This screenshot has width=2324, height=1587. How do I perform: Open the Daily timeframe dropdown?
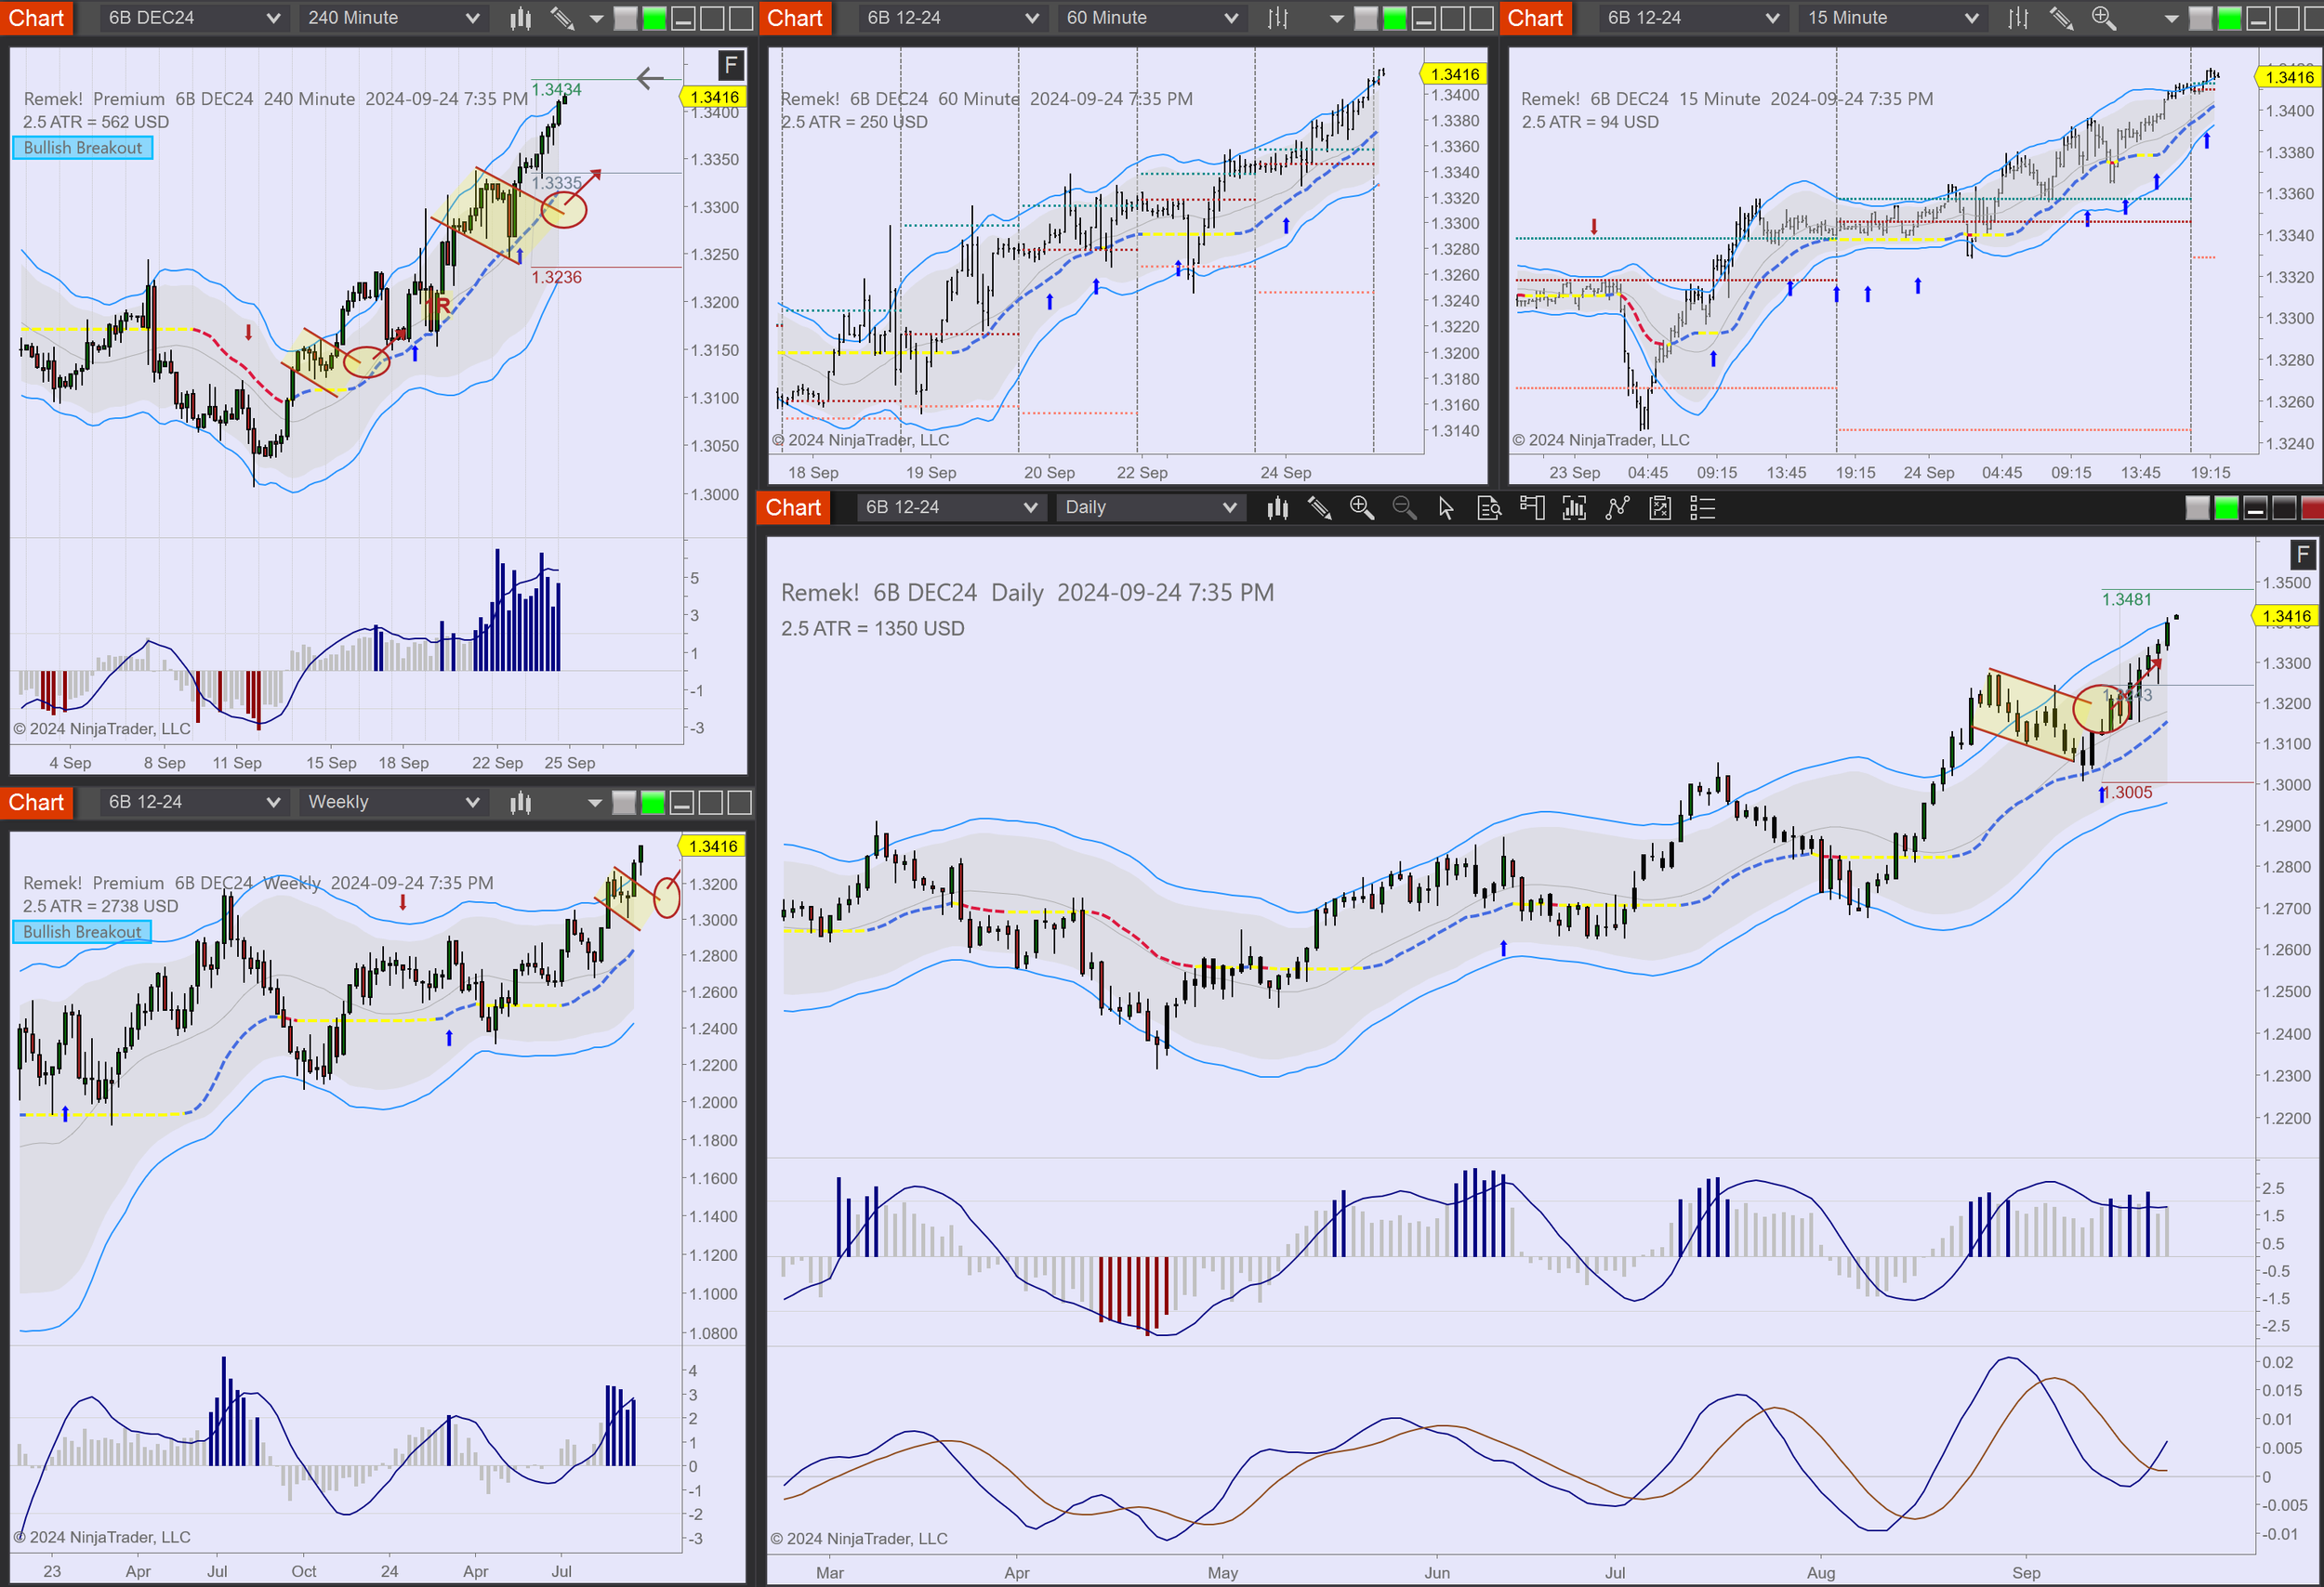point(1150,507)
